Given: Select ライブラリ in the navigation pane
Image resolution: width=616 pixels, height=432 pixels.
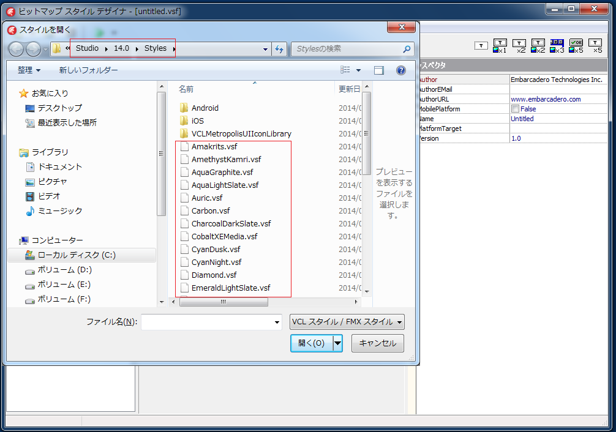Looking at the screenshot, I should point(50,152).
